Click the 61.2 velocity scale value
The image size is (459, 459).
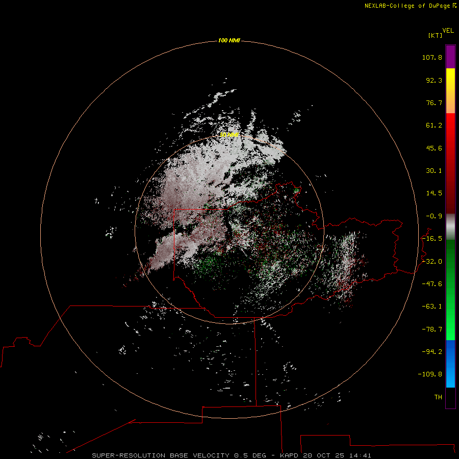(434, 125)
